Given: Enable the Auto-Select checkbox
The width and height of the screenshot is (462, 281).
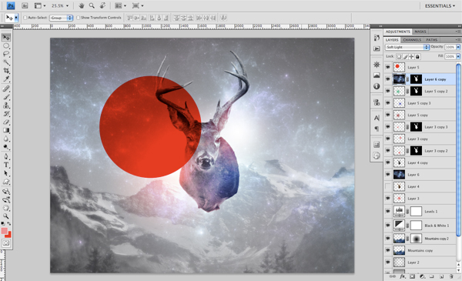Looking at the screenshot, I should click(x=25, y=18).
